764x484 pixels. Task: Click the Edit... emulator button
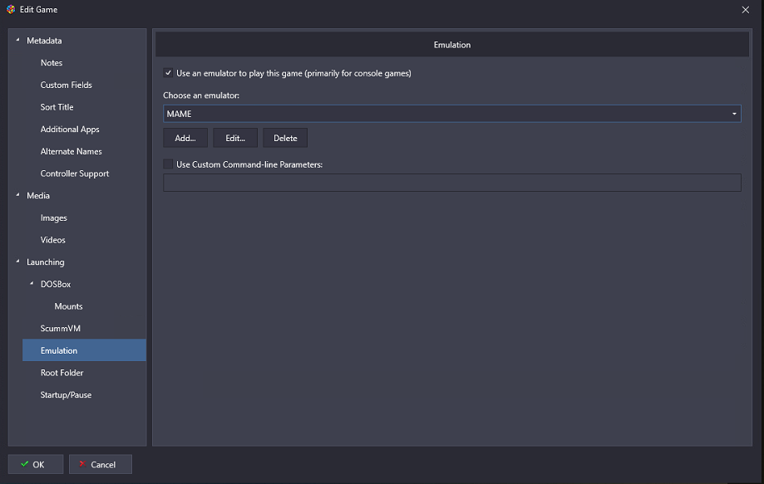click(235, 138)
